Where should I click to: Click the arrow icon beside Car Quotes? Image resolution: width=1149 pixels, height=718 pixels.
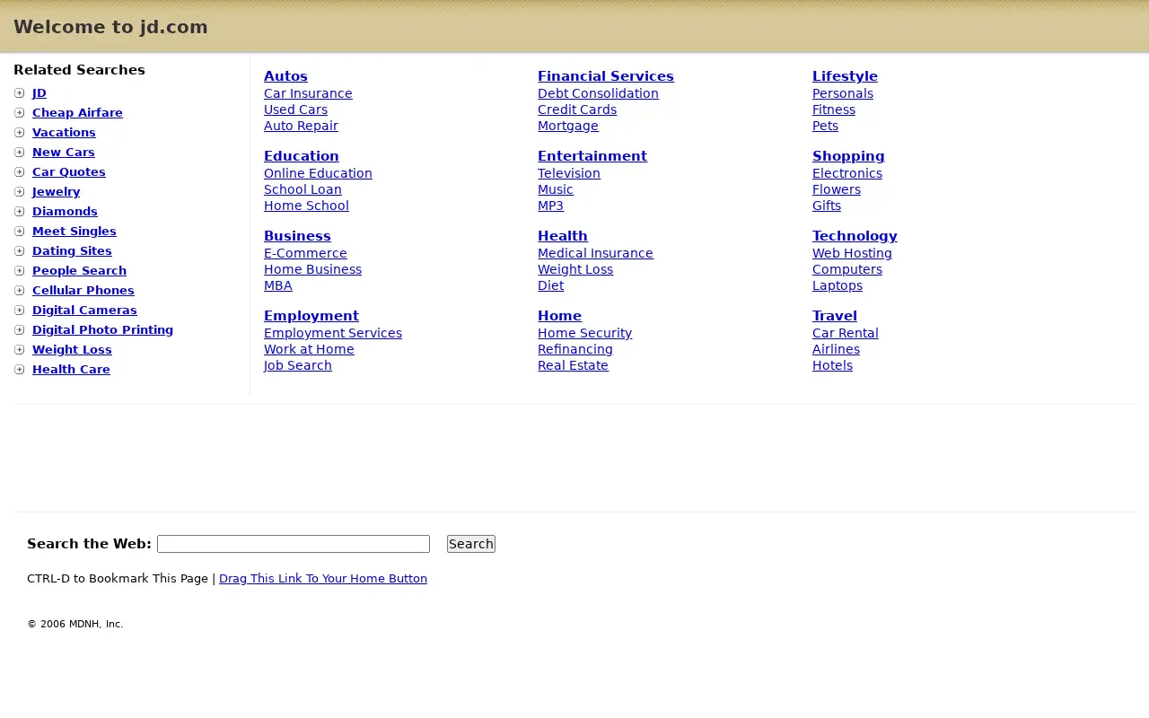click(20, 172)
